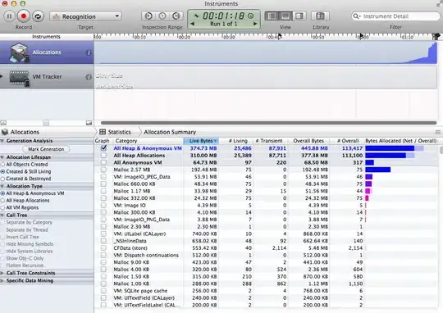
Task: Select All VM Regions radio option
Action: tap(2, 207)
